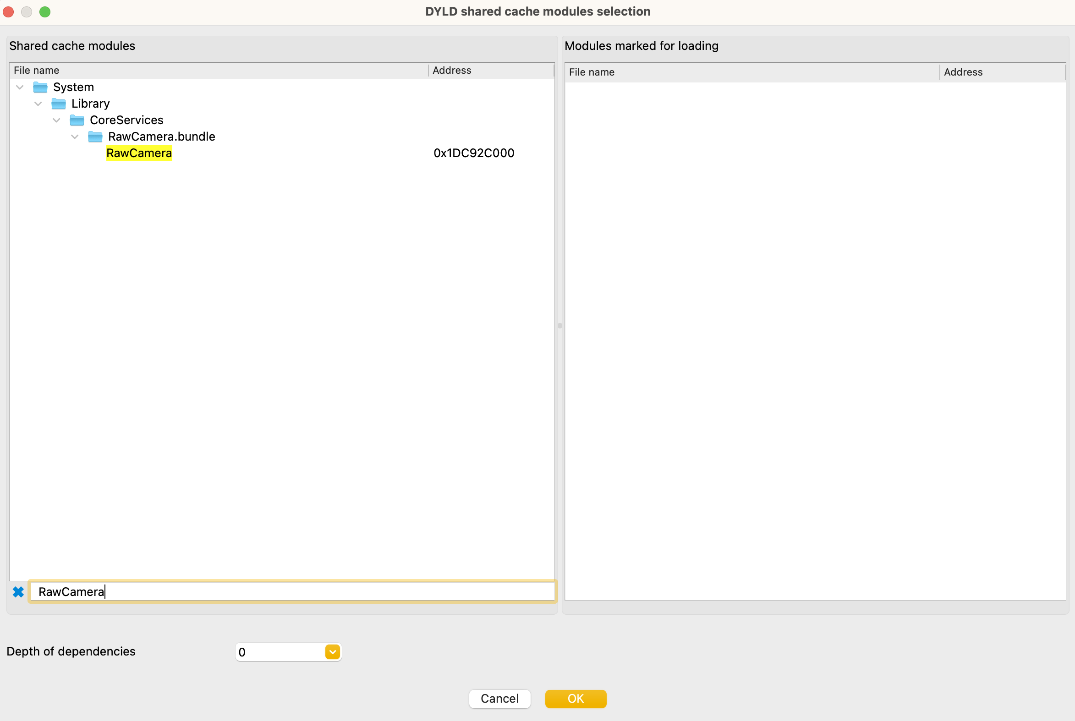Sort shared cache modules by File name
The width and height of the screenshot is (1075, 721).
click(219, 71)
